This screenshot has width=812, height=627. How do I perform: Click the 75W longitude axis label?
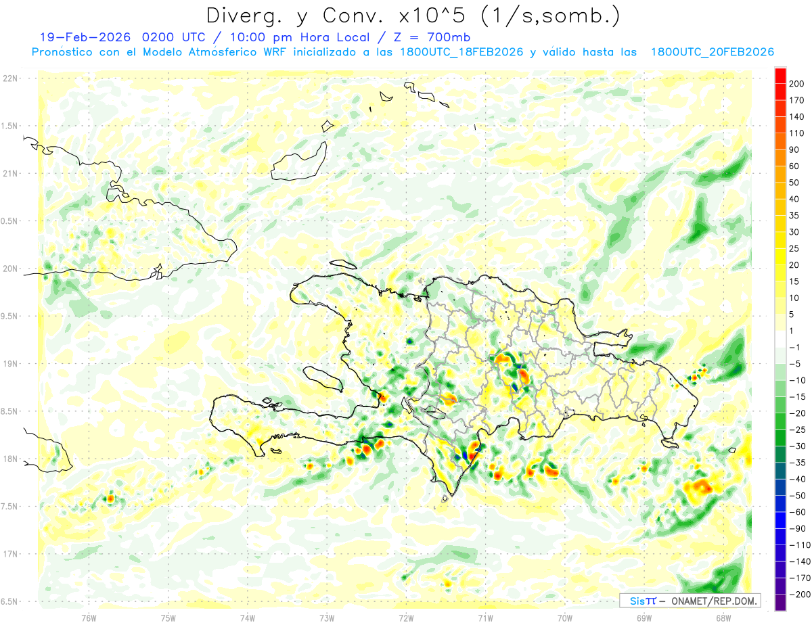(x=168, y=618)
